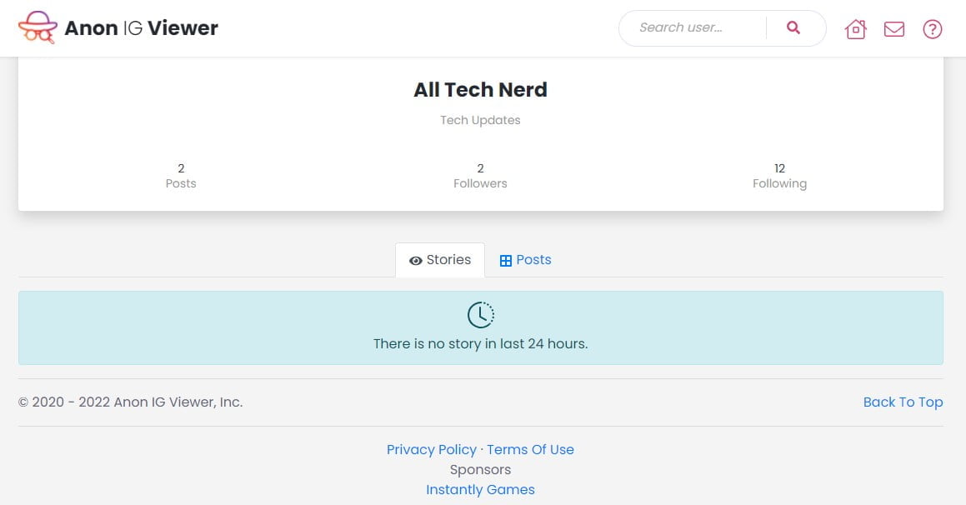Open the home page icon
This screenshot has height=505, width=966.
855,29
